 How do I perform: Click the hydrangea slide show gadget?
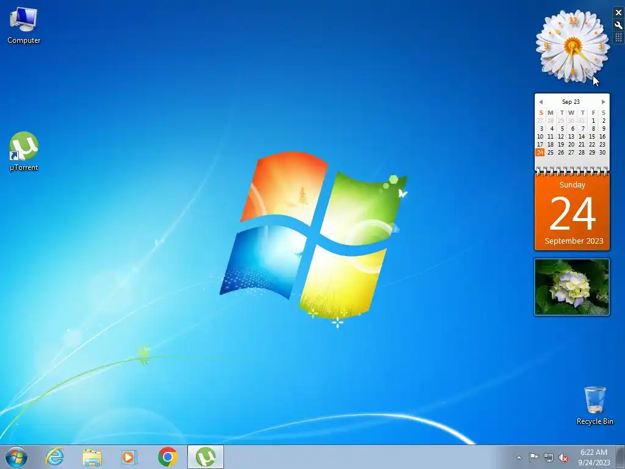571,287
